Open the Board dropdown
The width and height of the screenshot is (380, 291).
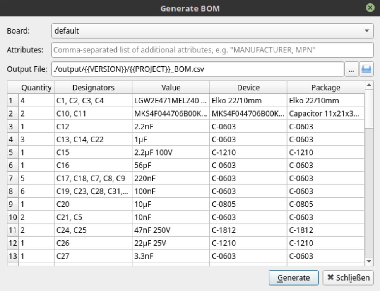click(212, 31)
